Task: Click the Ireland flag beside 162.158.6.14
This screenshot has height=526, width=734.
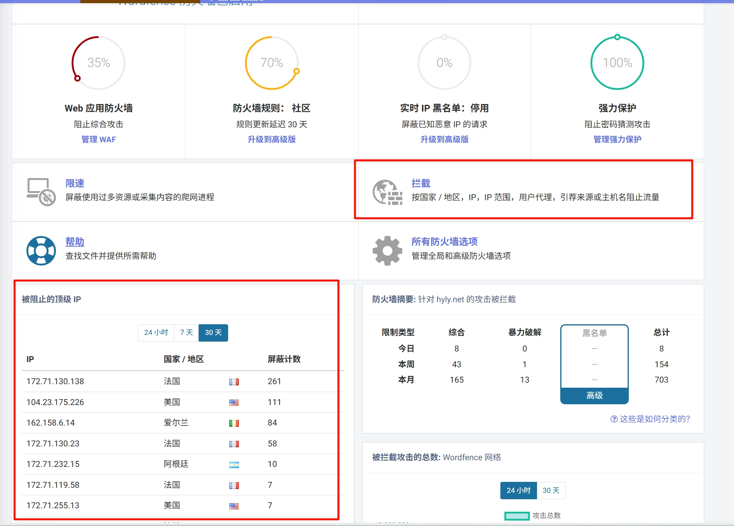Action: [x=234, y=423]
